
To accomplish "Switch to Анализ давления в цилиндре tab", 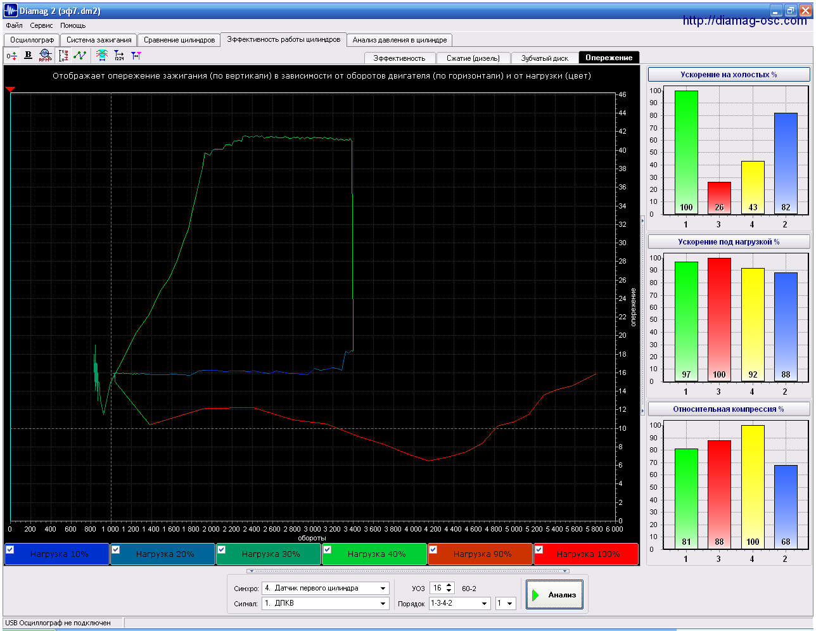I will [400, 40].
